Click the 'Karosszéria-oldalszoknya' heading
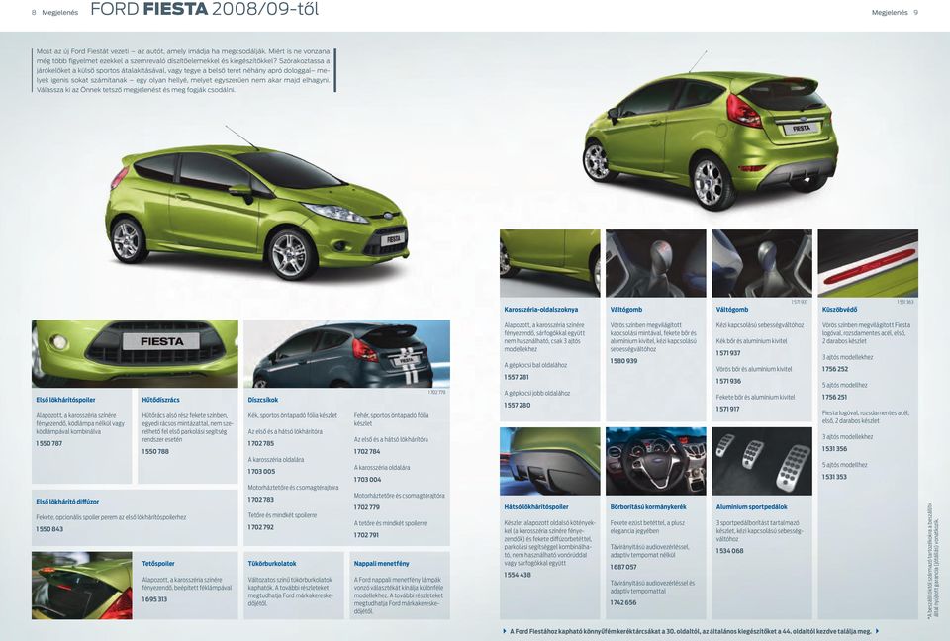Viewport: 950px width, 641px height. pos(541,309)
